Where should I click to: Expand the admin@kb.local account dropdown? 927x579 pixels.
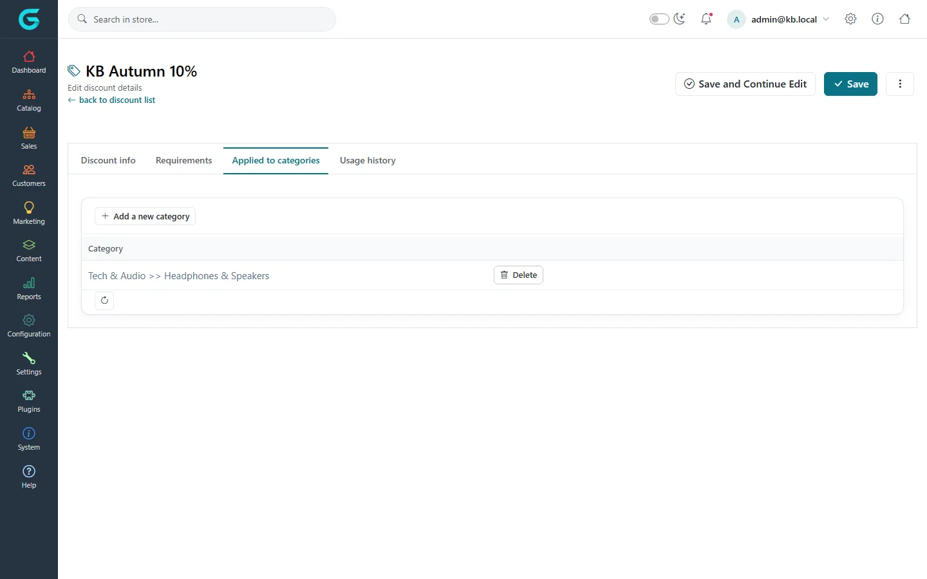point(778,19)
